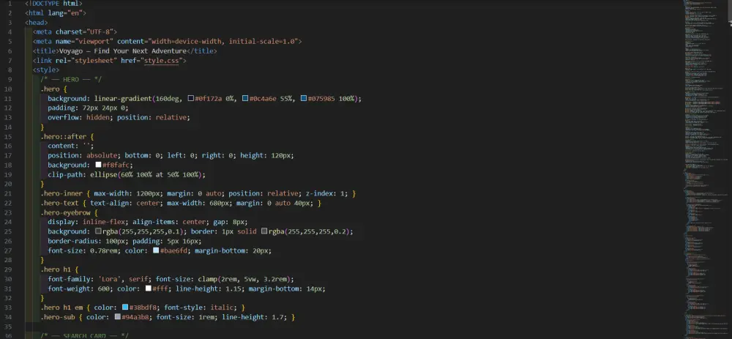Place cursor in the DOCTYPE html declaration
Screen dimensions: 732x339
(53, 4)
